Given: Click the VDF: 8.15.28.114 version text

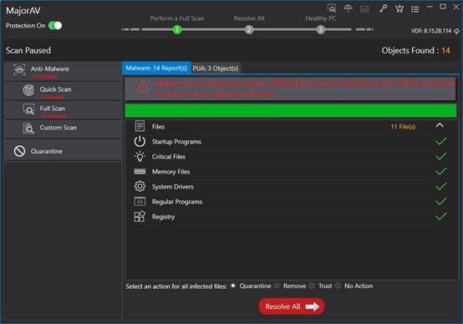Looking at the screenshot, I should (431, 31).
